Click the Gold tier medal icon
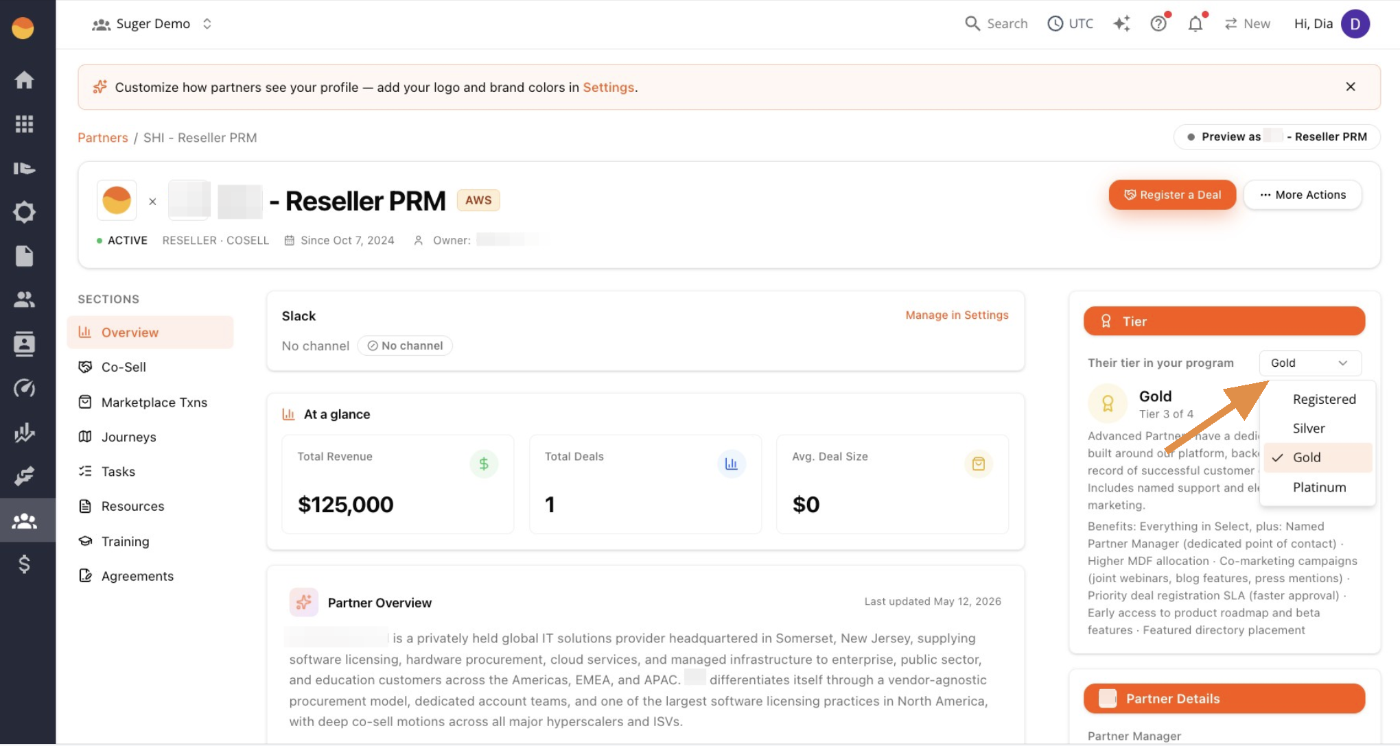Image resolution: width=1400 pixels, height=746 pixels. [1108, 404]
